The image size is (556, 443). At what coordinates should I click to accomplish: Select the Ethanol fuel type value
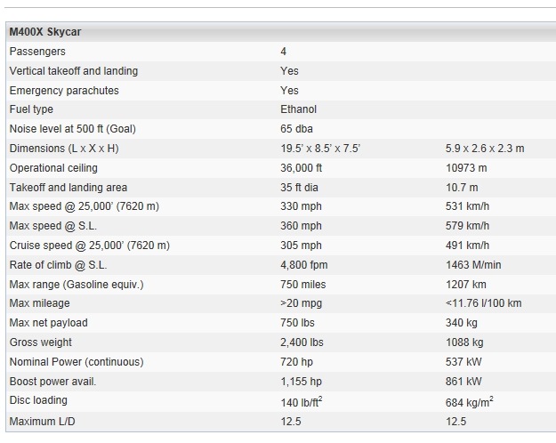298,109
